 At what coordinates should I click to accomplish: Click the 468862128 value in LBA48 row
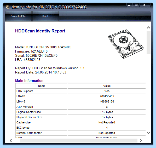(107, 101)
